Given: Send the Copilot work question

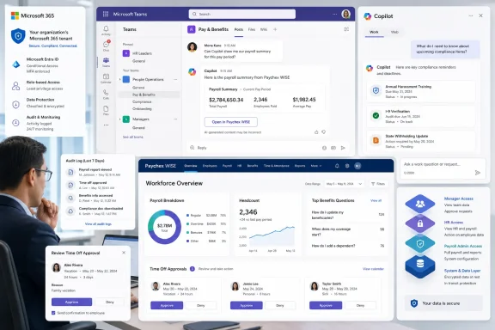Looking at the screenshot, I should pos(478,173).
